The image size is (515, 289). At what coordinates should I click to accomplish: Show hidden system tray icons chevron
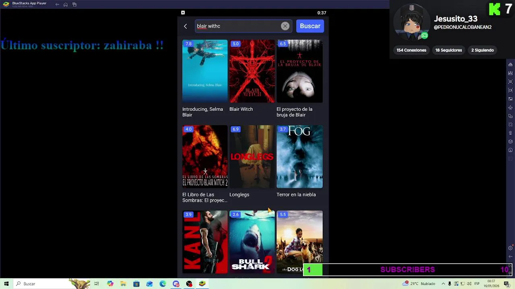coord(443,284)
